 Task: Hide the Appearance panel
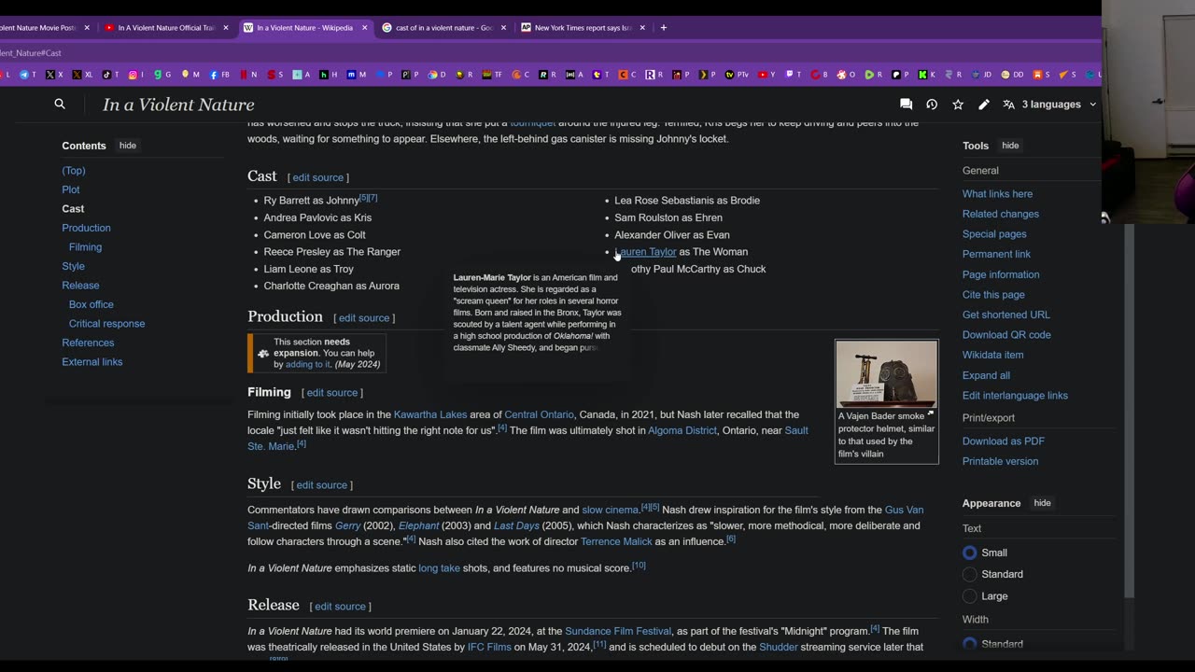(x=1042, y=503)
